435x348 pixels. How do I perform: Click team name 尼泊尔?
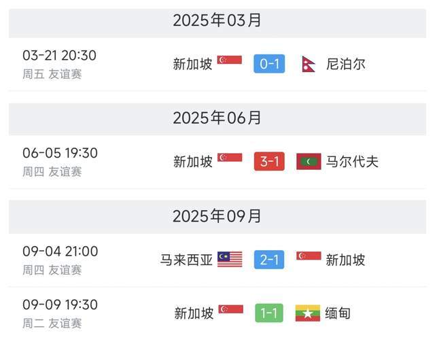point(346,65)
